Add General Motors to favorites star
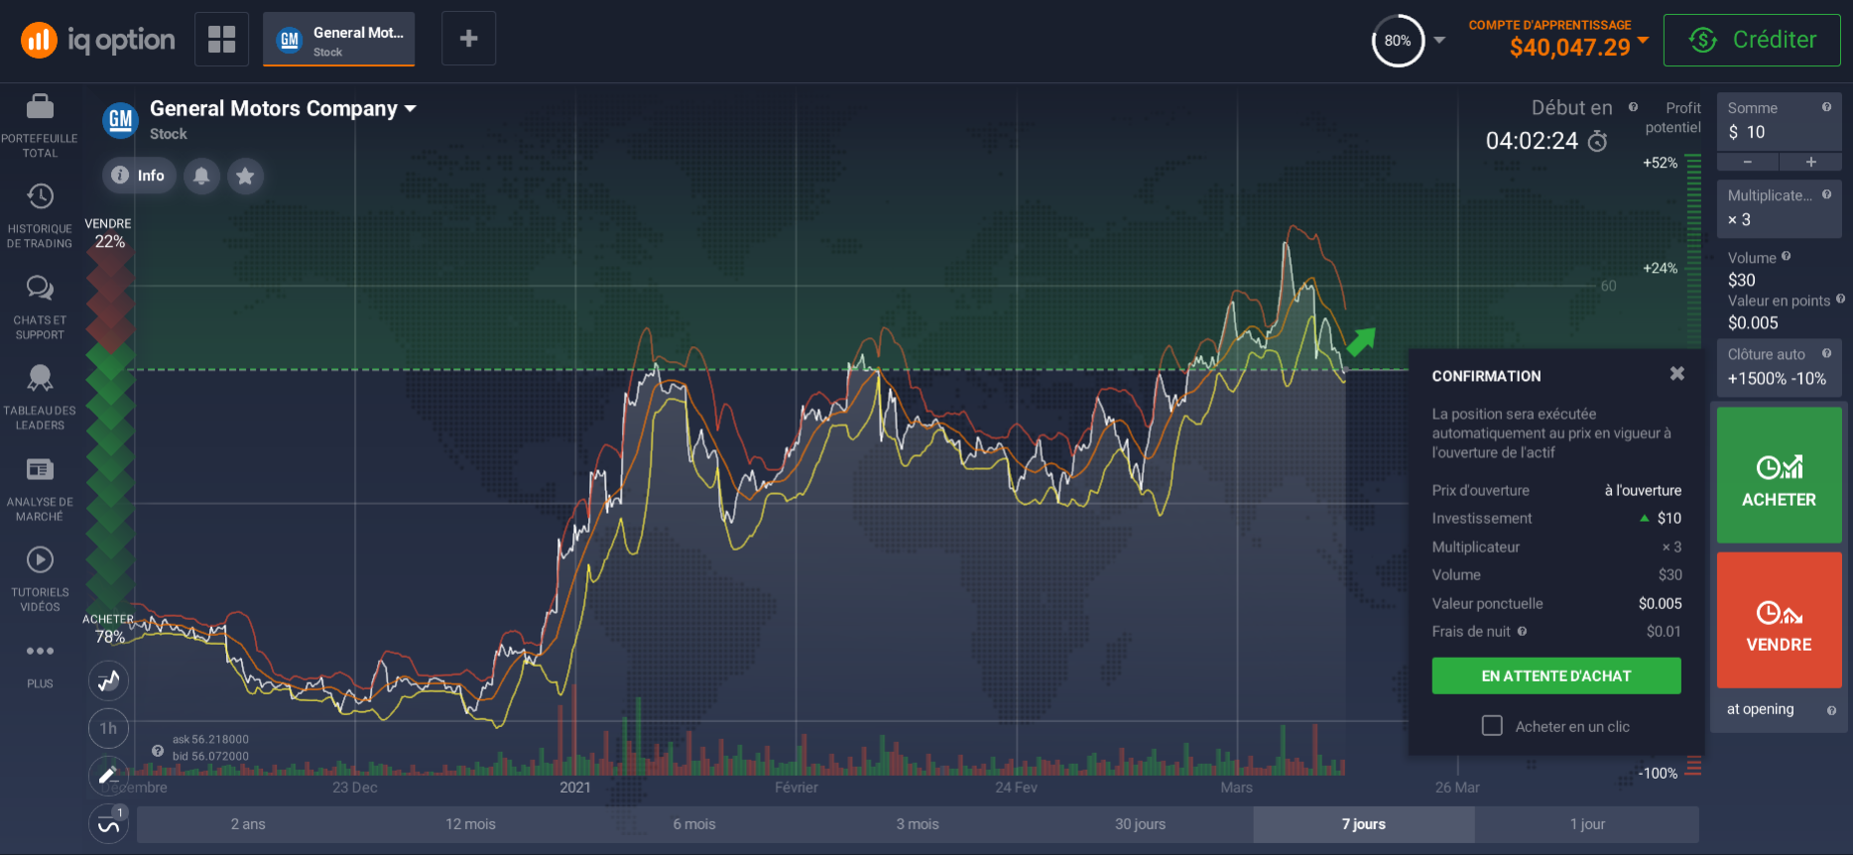Screen dimensions: 1853x855 tap(245, 176)
